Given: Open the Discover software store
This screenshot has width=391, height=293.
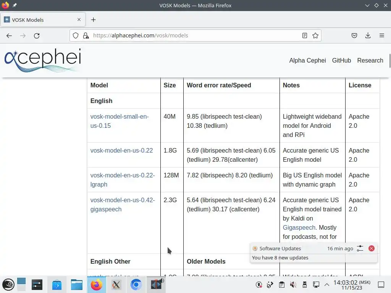Looking at the screenshot, I should [57, 285].
